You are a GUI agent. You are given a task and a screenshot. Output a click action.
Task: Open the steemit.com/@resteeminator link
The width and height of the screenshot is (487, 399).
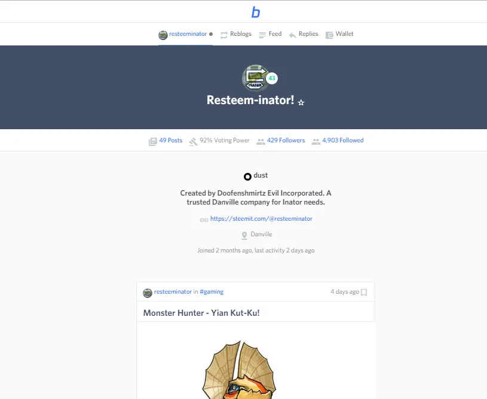pos(261,218)
